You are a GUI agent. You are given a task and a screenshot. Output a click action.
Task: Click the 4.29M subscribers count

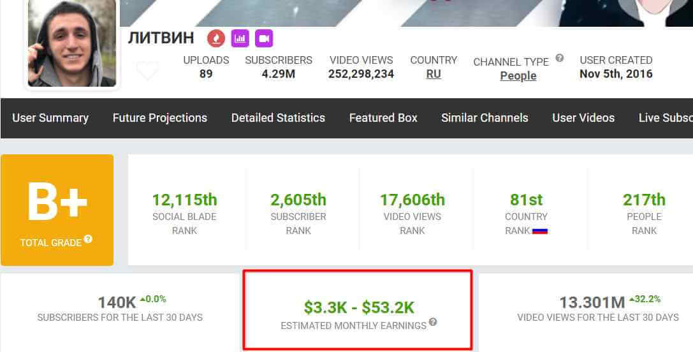pyautogui.click(x=279, y=74)
